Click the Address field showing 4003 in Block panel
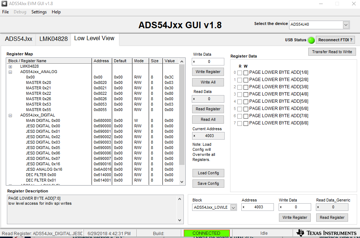The height and width of the screenshot is (238, 360). click(x=258, y=207)
